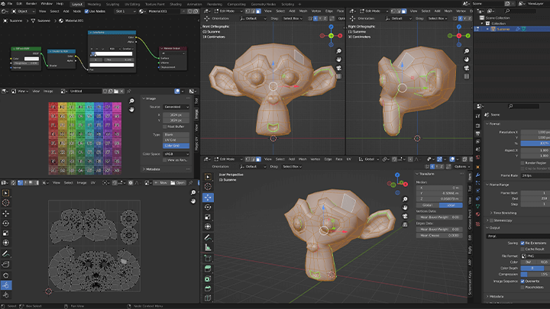Image resolution: width=550 pixels, height=309 pixels.
Task: Select the Inset Faces tool
Action: tap(208, 279)
